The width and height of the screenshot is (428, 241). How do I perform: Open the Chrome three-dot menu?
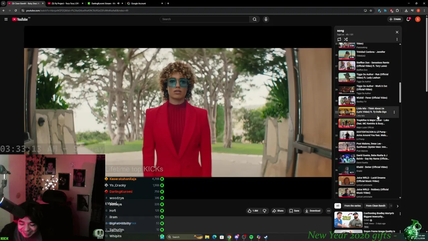pyautogui.click(x=424, y=10)
